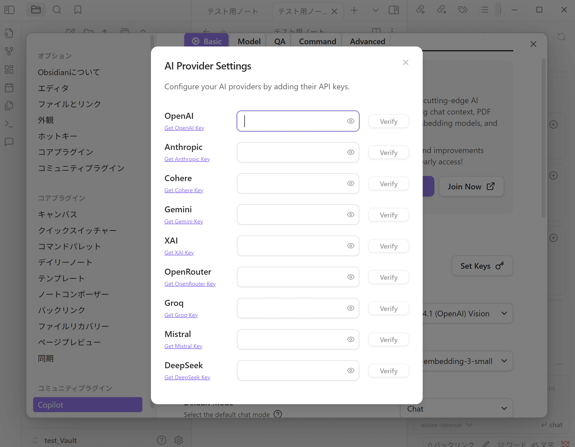Viewport: 575px width, 447px height.
Task: Open Copilot chat bubble icon
Action: [9, 142]
